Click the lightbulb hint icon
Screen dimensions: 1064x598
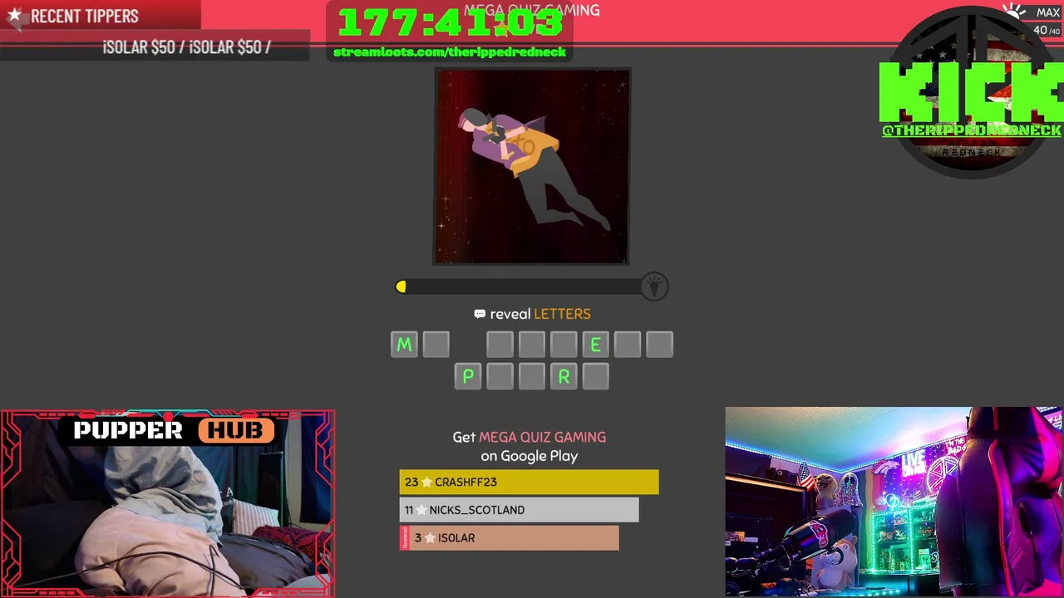click(x=654, y=287)
